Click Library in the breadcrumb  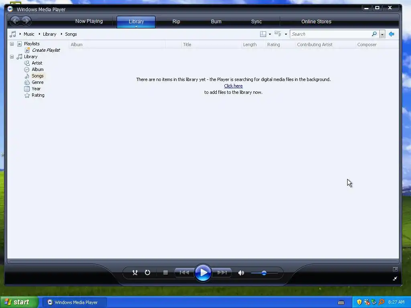(49, 34)
